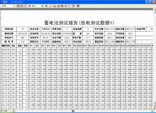Click the Bt1 column header

pyautogui.click(x=31, y=46)
